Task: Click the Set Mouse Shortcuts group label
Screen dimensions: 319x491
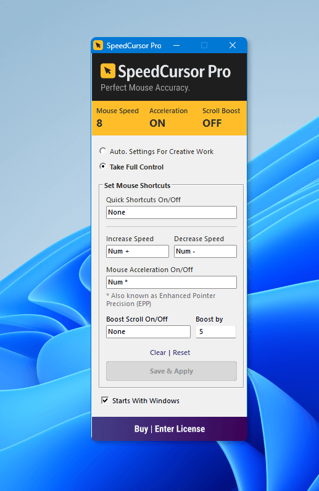Action: (137, 186)
